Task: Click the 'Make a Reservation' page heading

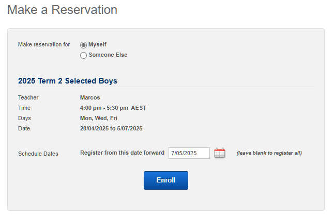Action: (63, 10)
